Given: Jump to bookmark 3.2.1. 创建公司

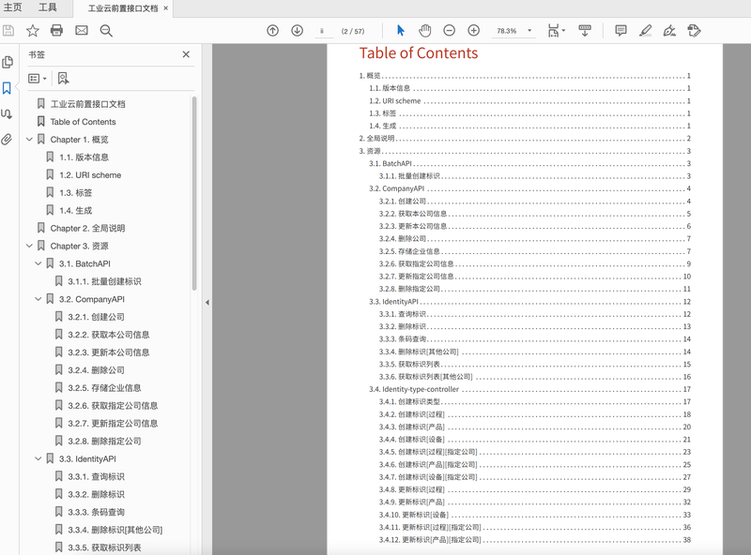Looking at the screenshot, I should coord(97,317).
